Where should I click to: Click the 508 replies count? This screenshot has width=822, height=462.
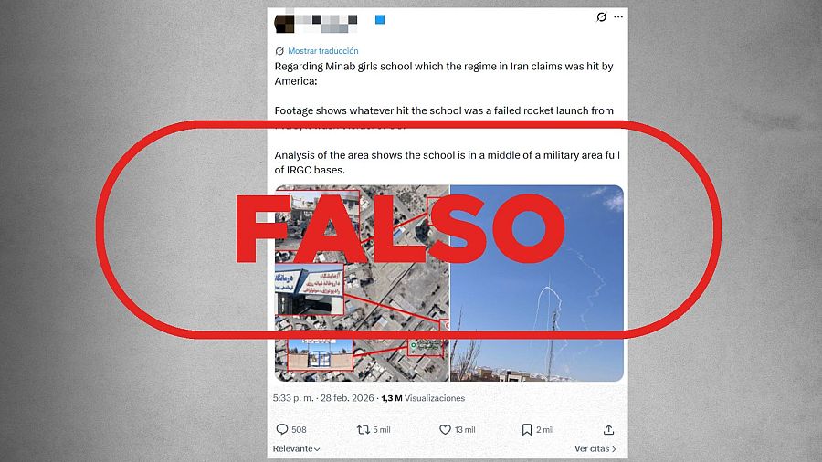pos(299,429)
